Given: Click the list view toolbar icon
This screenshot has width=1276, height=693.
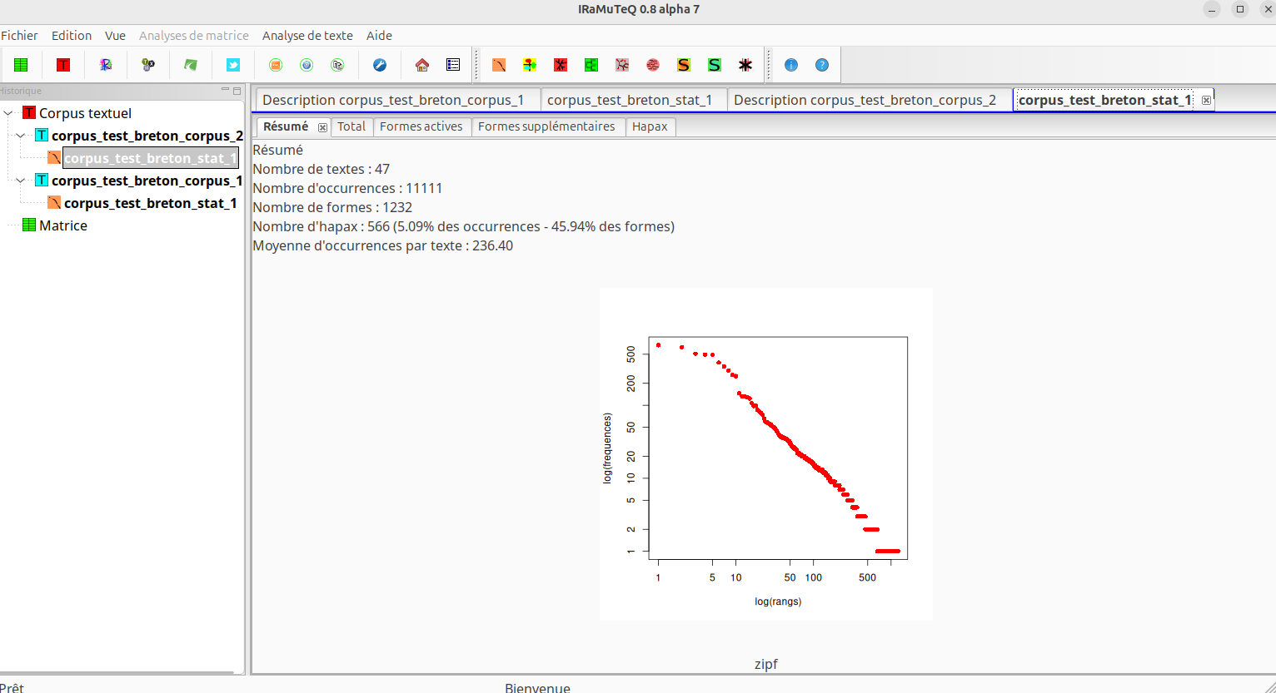Looking at the screenshot, I should [453, 65].
